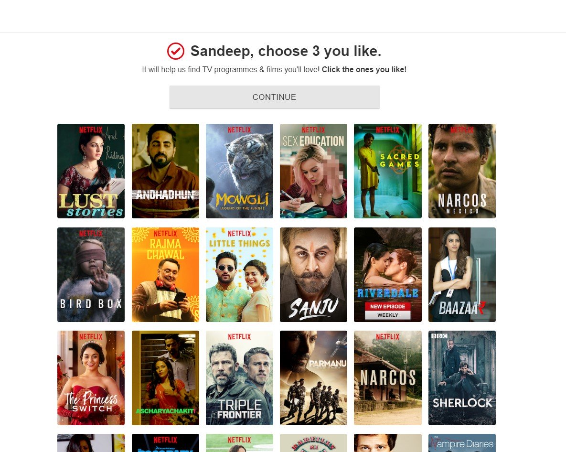This screenshot has width=566, height=452.
Task: Select the Narcos Mexico poster
Action: (x=462, y=171)
